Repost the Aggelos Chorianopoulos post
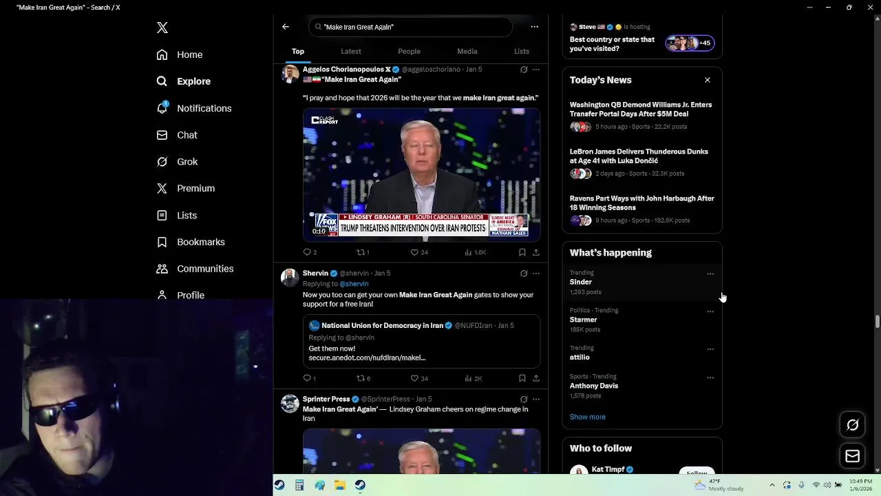 363,252
